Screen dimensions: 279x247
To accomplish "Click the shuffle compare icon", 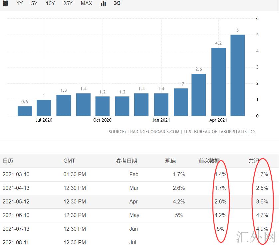I will click(x=117, y=3).
